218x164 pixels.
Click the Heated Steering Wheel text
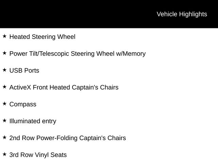tap(42, 37)
